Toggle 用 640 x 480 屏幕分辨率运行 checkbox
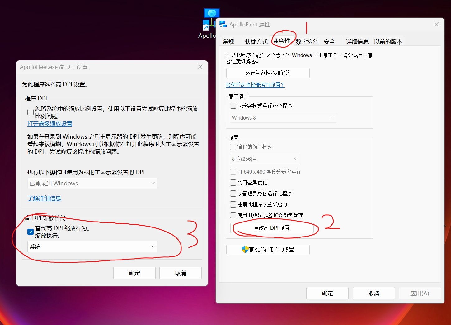451x325 pixels. (233, 172)
